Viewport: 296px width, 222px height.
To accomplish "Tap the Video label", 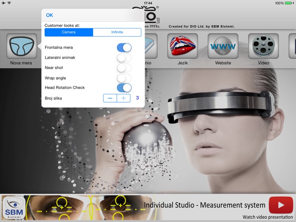I will pyautogui.click(x=264, y=63).
